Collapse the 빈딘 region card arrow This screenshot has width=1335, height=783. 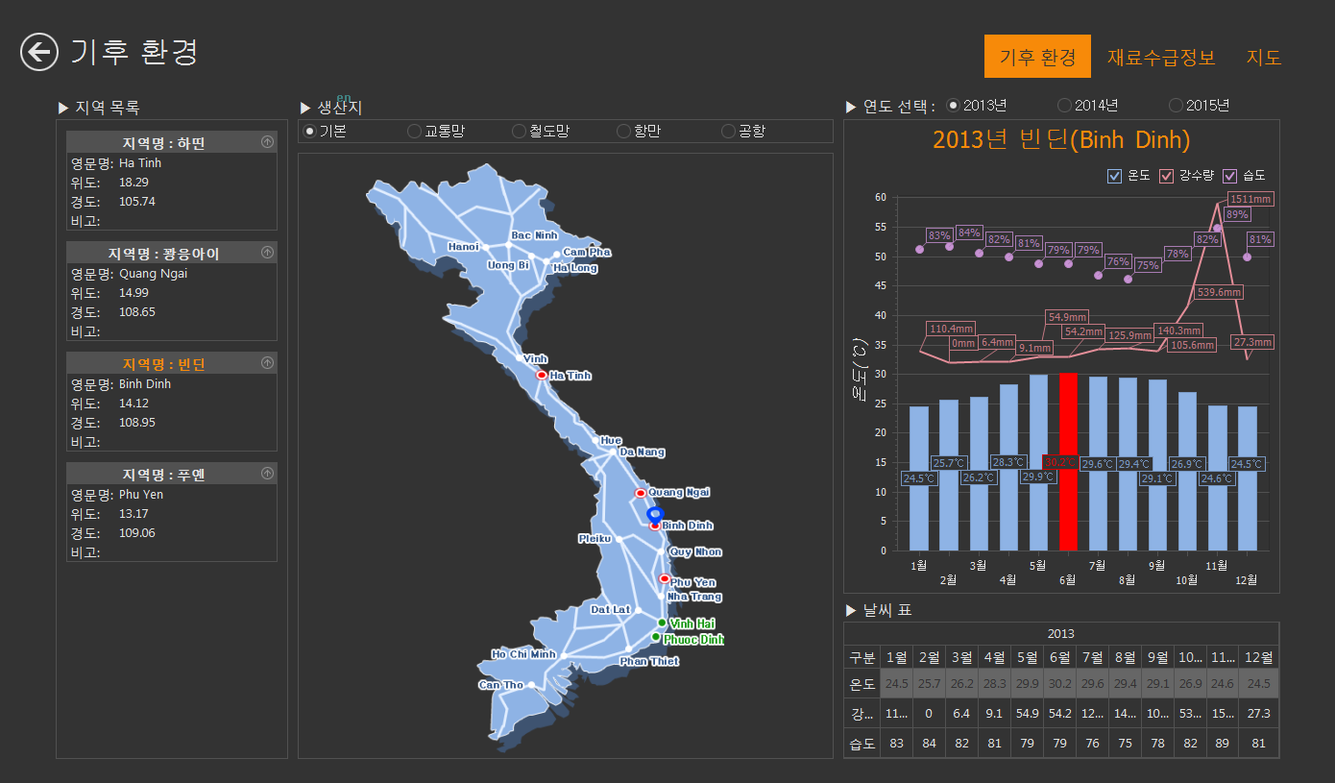[267, 363]
